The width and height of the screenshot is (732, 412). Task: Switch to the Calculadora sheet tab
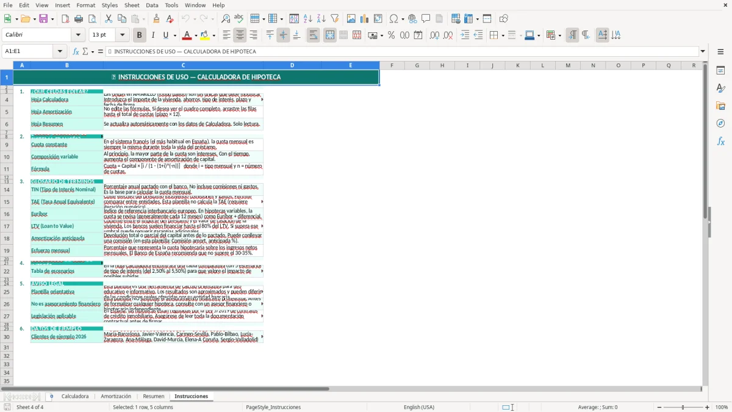coord(75,396)
